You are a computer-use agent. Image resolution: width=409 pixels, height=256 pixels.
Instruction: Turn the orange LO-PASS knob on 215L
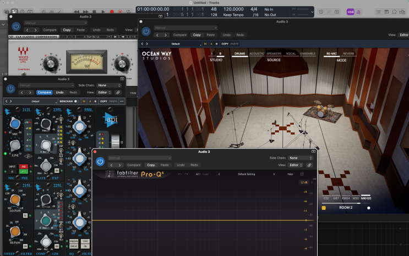click(15, 200)
